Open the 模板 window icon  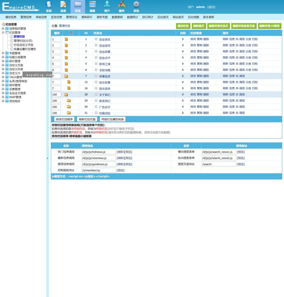pos(92,4)
